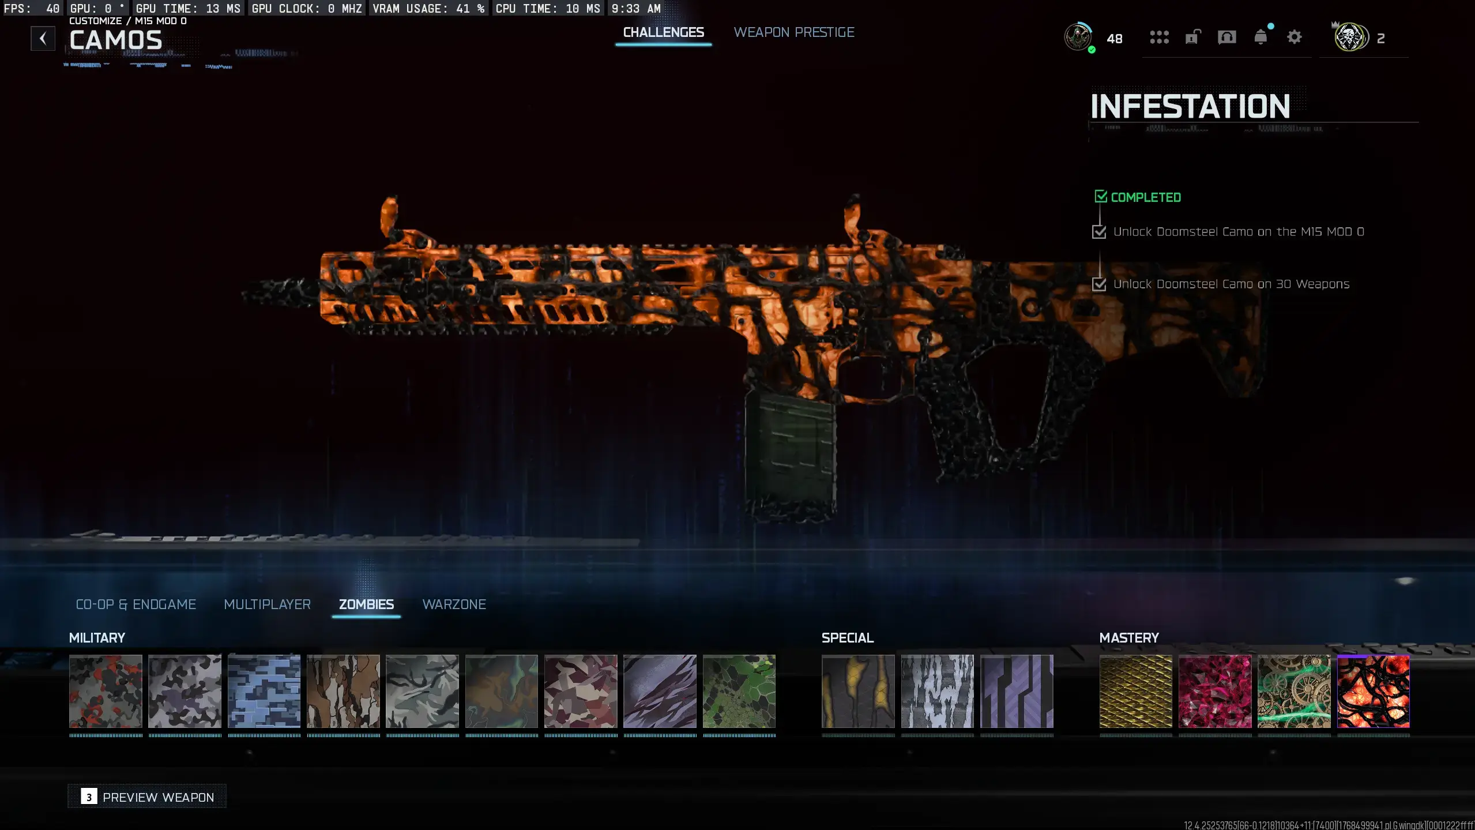
Task: Switch to the Weapon Prestige tab
Action: click(793, 32)
